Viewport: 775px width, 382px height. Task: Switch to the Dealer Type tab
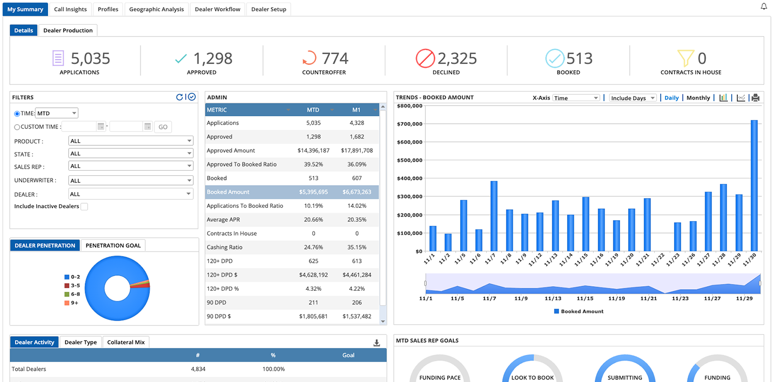click(x=81, y=342)
